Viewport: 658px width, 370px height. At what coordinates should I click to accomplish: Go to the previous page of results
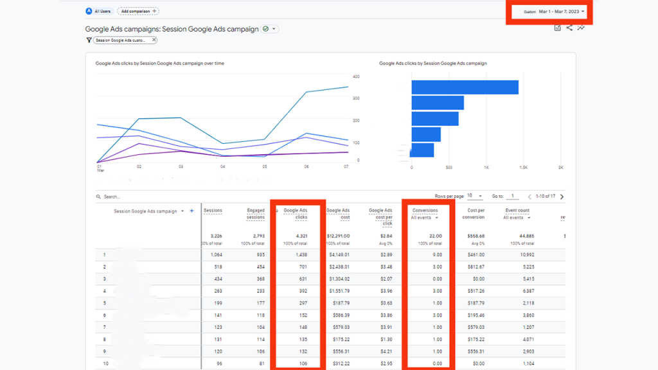(x=529, y=197)
